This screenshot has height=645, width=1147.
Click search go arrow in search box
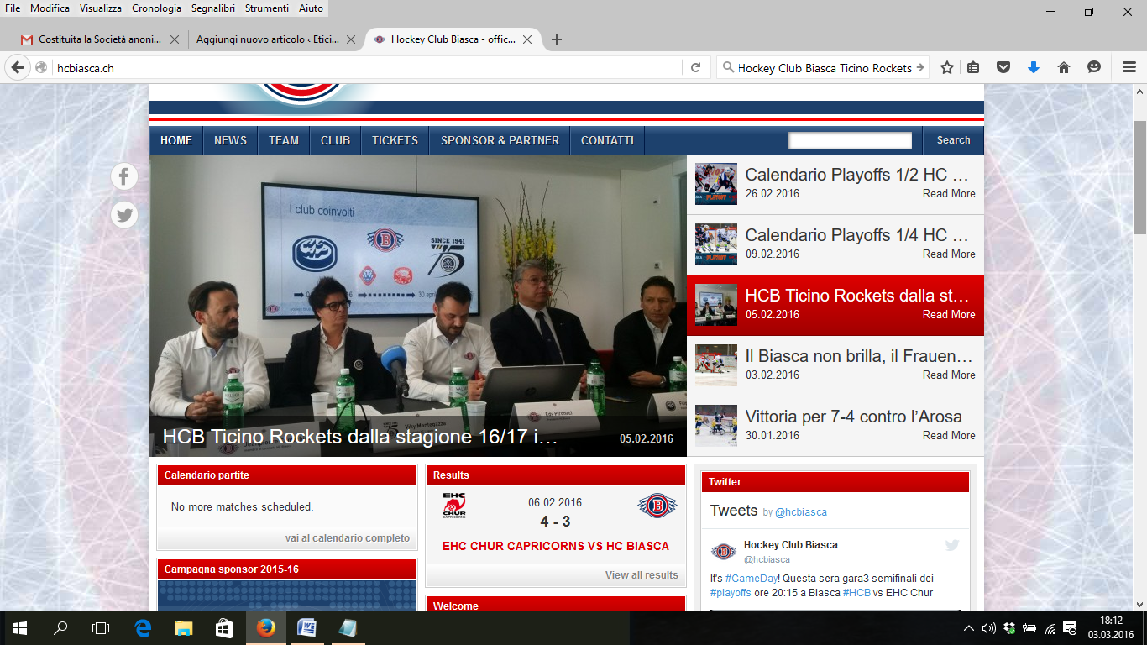tap(920, 68)
